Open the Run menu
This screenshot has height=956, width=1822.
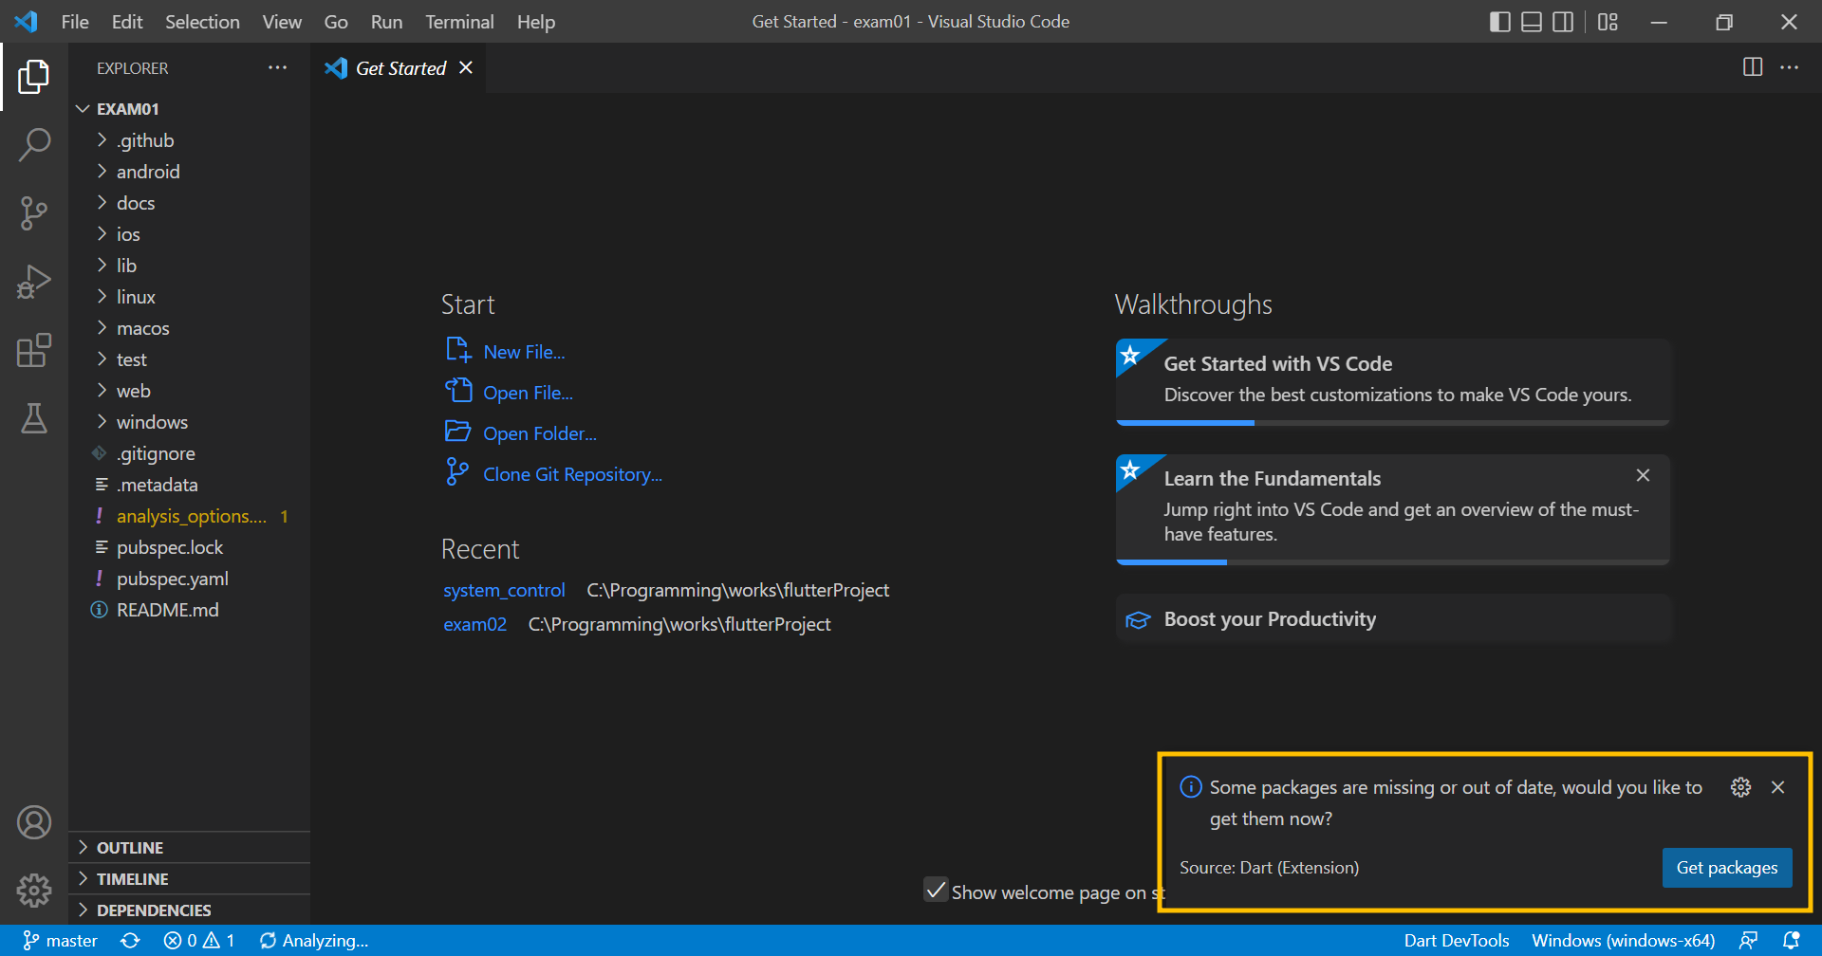(386, 22)
